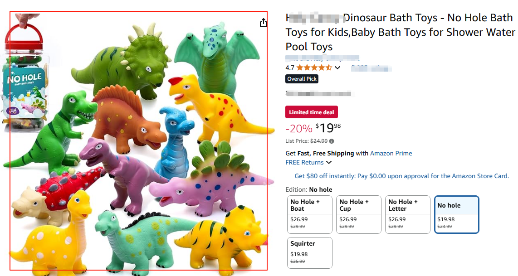This screenshot has width=518, height=276.
Task: Open the rating breakdown chevron beside the stars
Action: (337, 68)
